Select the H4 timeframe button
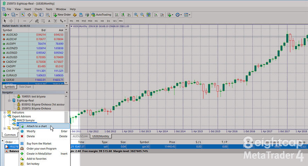Viewport: 308px width, 166px height. [x=102, y=21]
